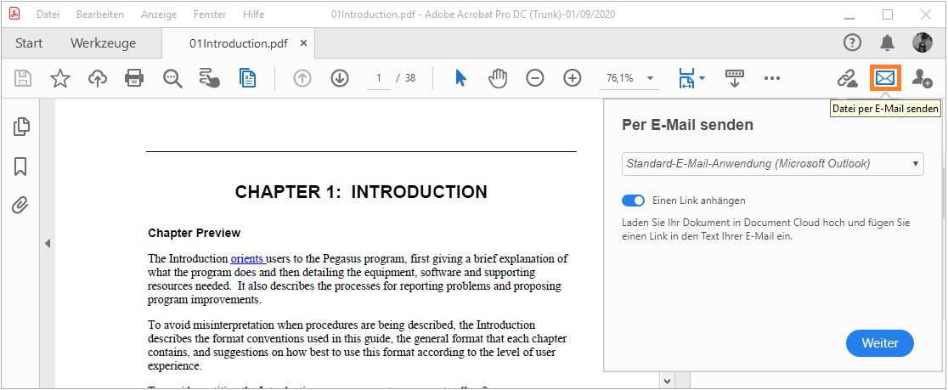This screenshot has width=948, height=390.
Task: Go to previous page arrow
Action: (x=302, y=79)
